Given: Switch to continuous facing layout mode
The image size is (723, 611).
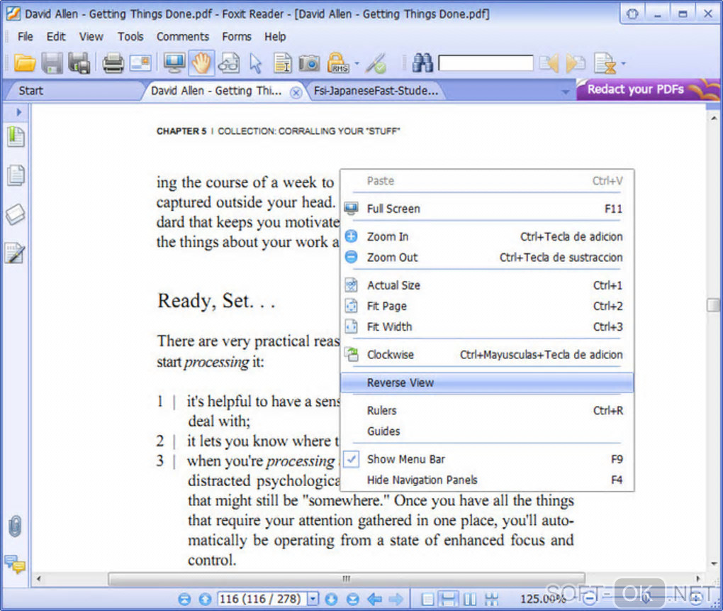Looking at the screenshot, I should [x=491, y=599].
